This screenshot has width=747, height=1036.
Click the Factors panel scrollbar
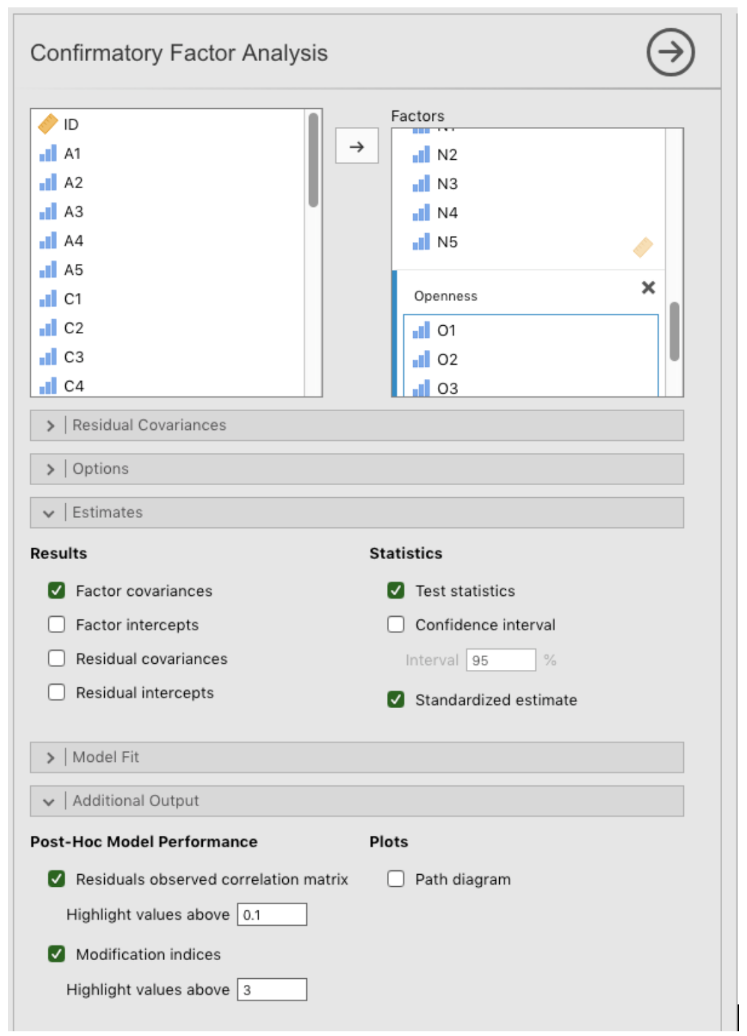click(674, 331)
